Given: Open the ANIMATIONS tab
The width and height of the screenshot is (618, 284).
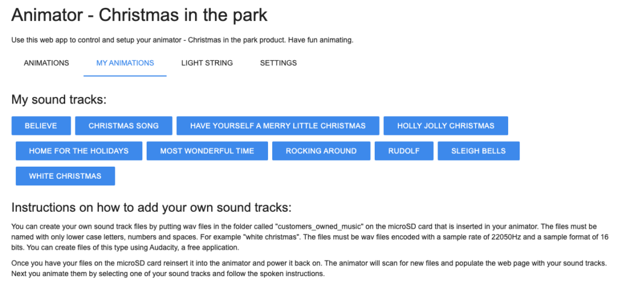Looking at the screenshot, I should 46,63.
